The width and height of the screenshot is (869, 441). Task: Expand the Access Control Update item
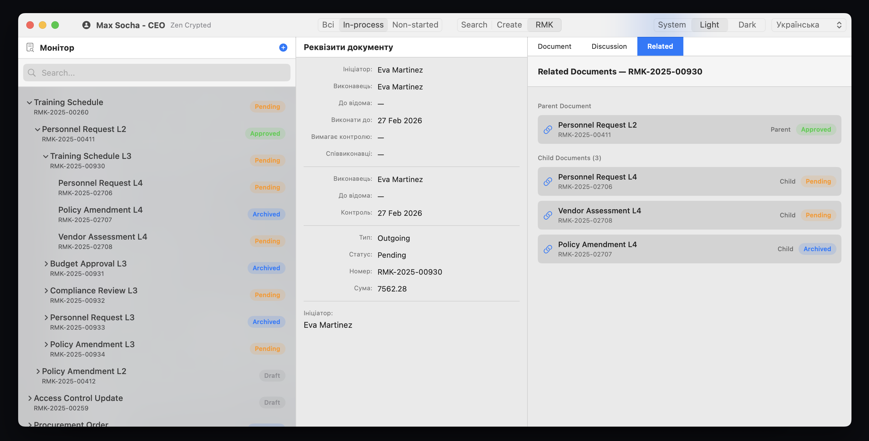pos(30,398)
